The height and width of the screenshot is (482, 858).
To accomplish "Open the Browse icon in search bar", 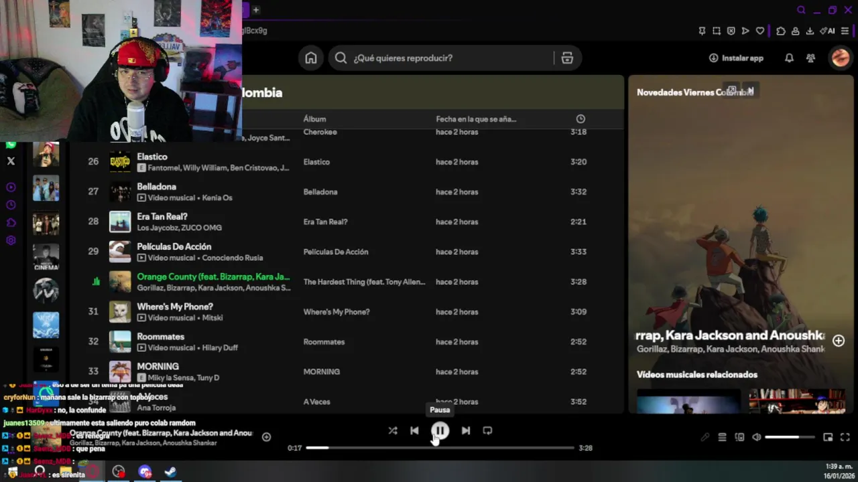I will pyautogui.click(x=567, y=58).
